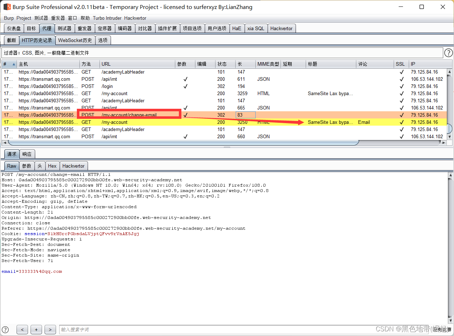Select the Raw view tab
454x336 pixels.
click(x=12, y=166)
